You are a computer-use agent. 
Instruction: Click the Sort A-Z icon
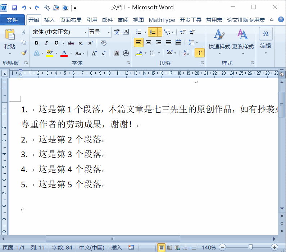click(186, 53)
